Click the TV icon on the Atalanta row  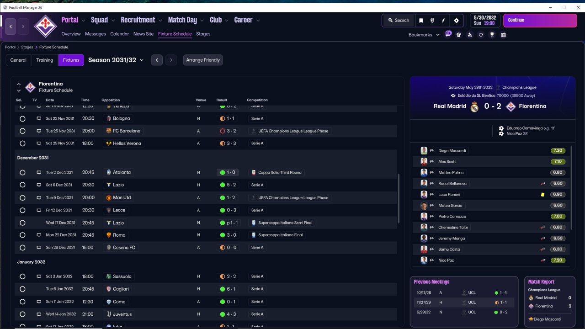[x=39, y=172]
